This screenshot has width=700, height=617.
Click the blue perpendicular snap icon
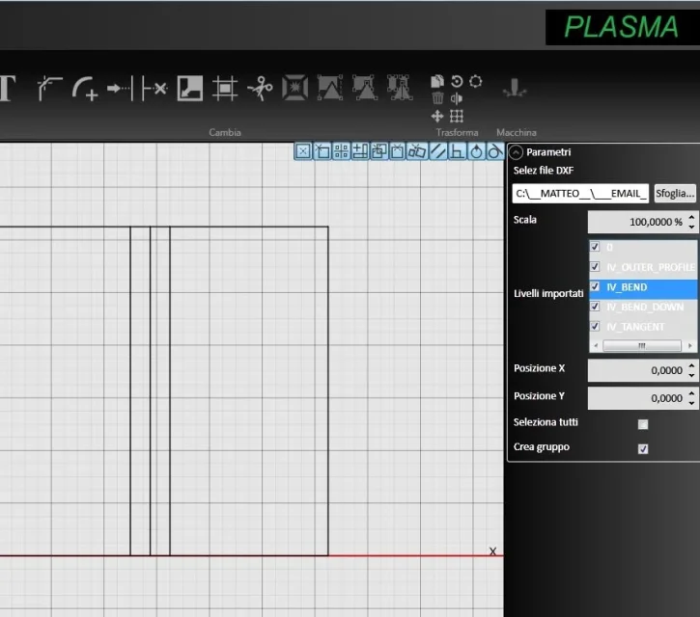pos(457,151)
